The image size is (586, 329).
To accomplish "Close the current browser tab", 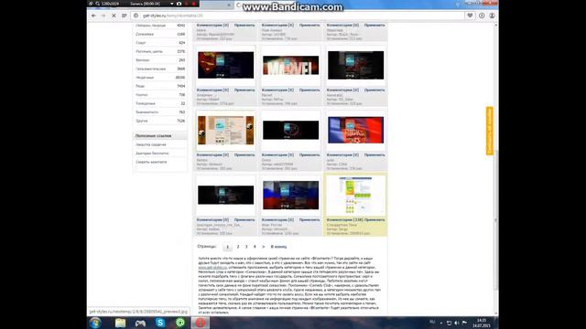I will (229, 5).
